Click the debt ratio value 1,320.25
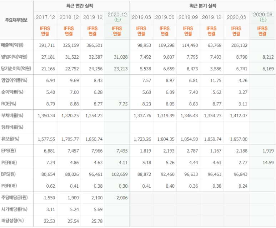The height and width of the screenshot is (228, 276). pyautogui.click(x=70, y=116)
